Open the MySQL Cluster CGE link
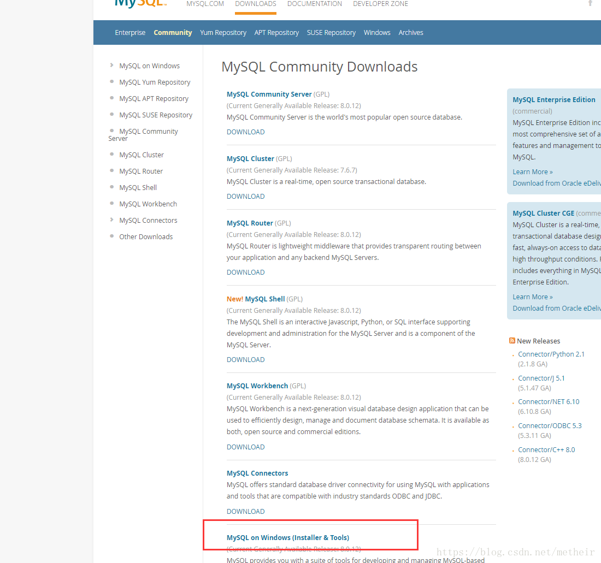This screenshot has height=563, width=601. tap(544, 214)
